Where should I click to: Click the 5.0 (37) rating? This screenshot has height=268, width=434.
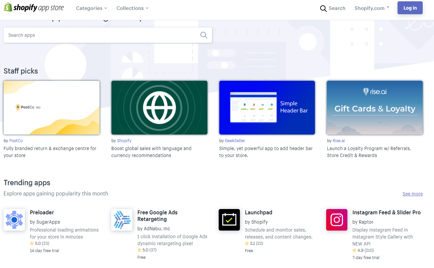pos(147,250)
